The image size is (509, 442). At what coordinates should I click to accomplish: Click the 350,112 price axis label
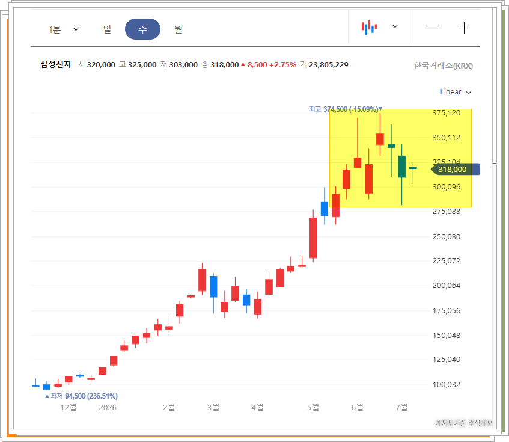(447, 138)
